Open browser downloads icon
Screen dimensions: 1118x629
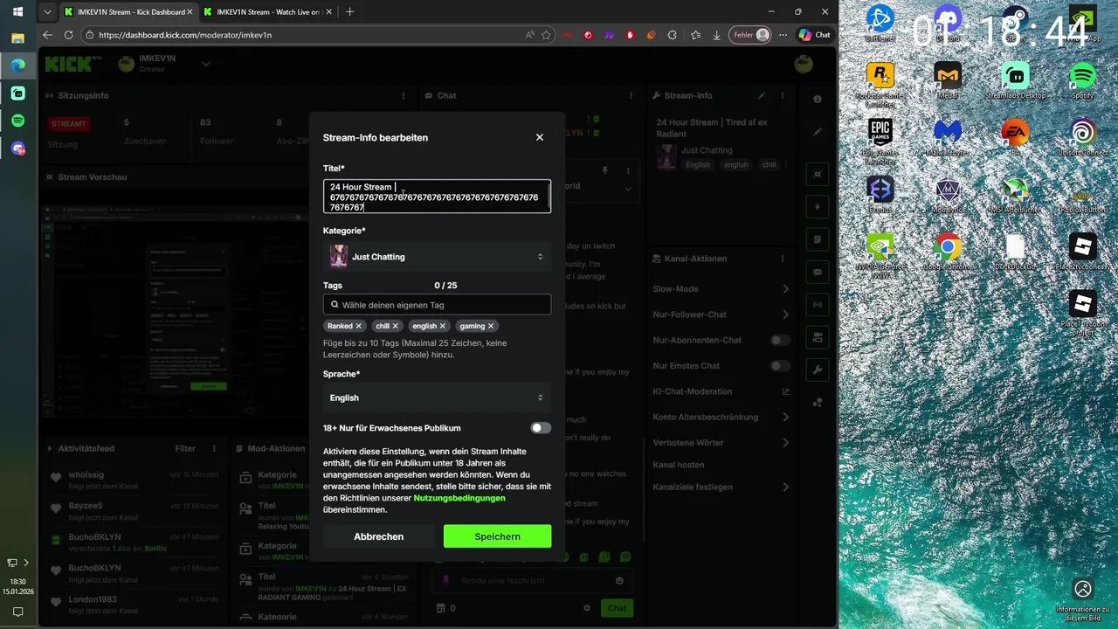pyautogui.click(x=717, y=35)
